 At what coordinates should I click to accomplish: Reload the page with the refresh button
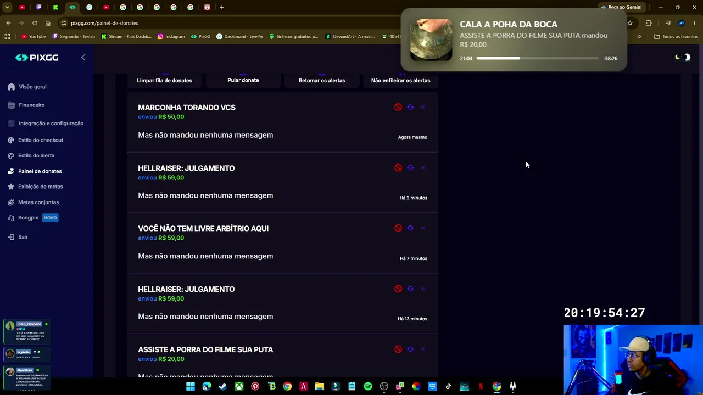[x=35, y=23]
